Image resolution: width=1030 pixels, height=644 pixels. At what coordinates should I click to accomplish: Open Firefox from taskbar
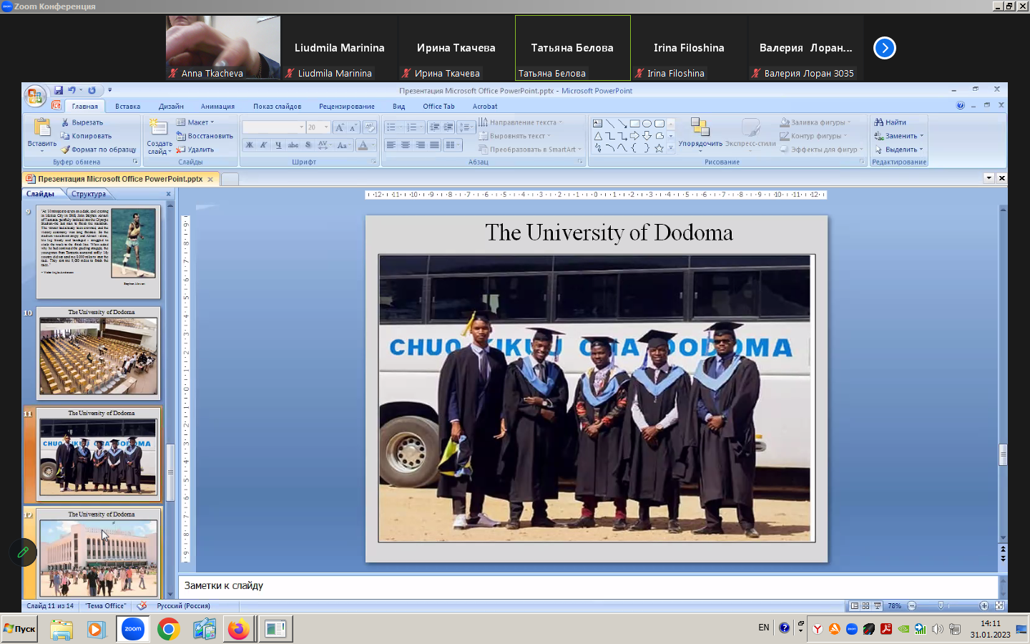pyautogui.click(x=238, y=629)
